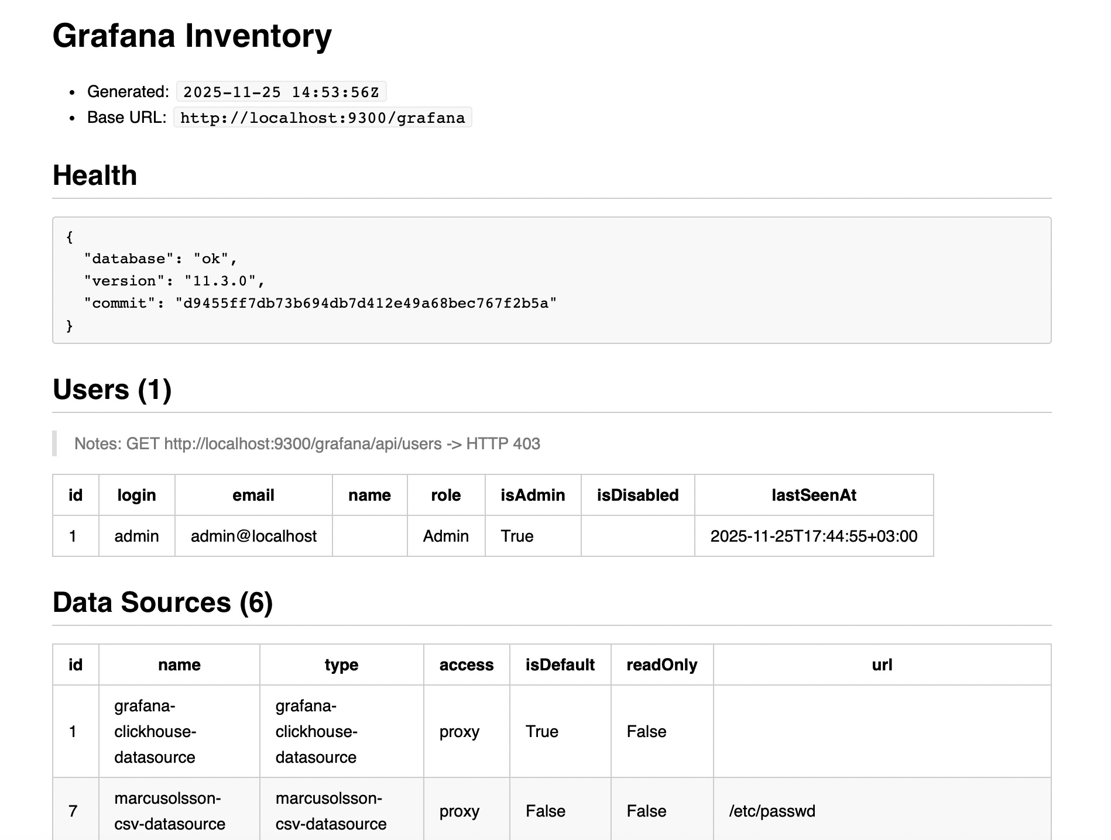Click the isAdmin True value
The height and width of the screenshot is (840, 1111).
point(517,536)
